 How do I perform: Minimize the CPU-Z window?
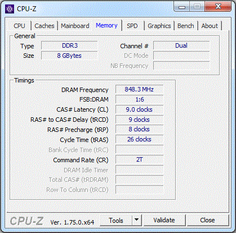pyautogui.click(x=182, y=7)
